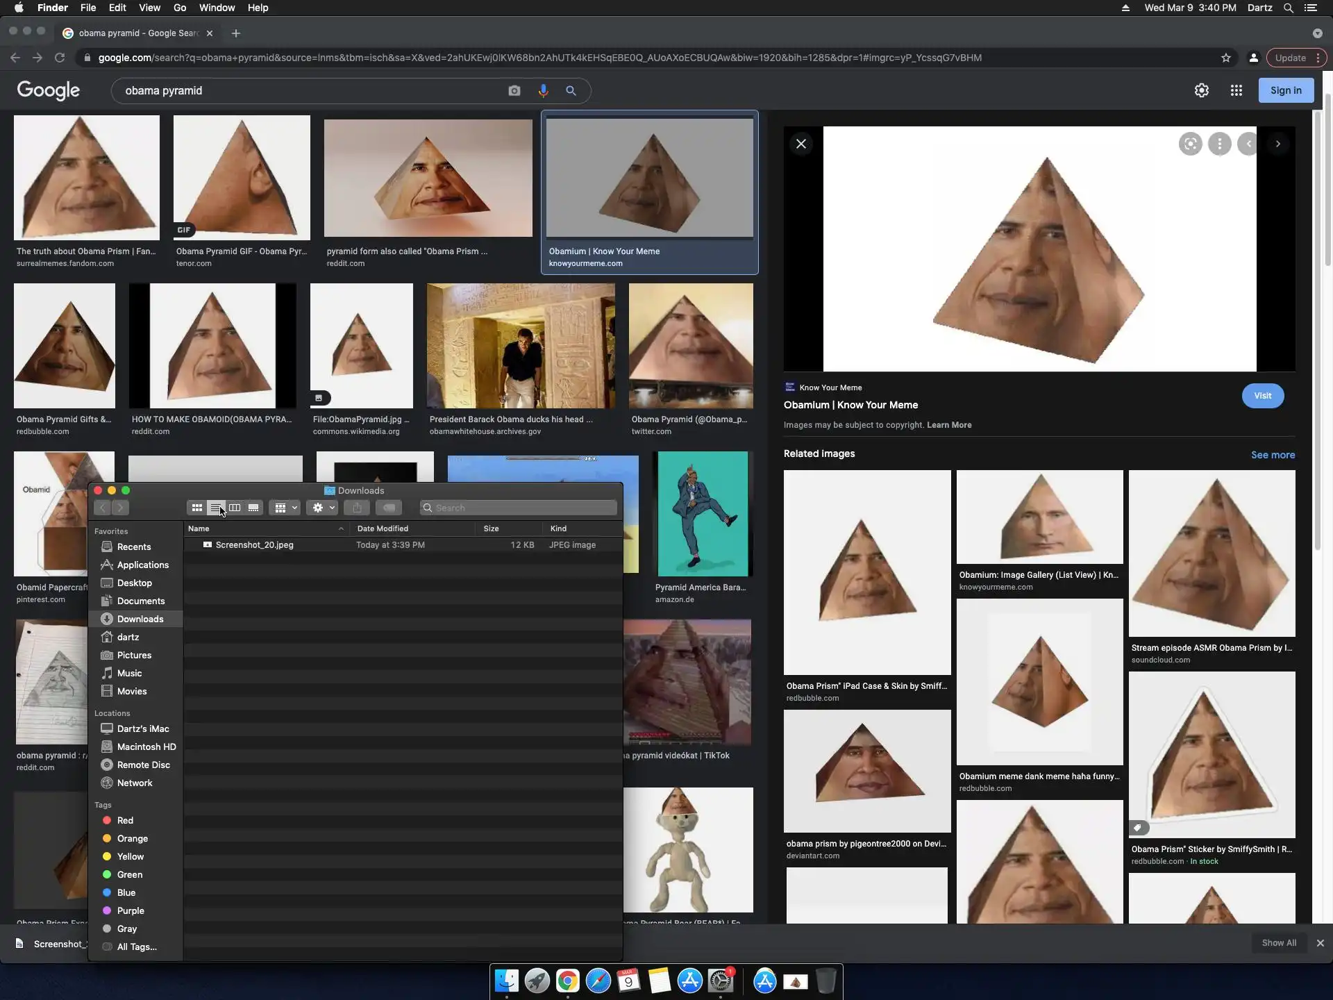Click the voice search microphone icon
The width and height of the screenshot is (1333, 1000).
point(543,90)
